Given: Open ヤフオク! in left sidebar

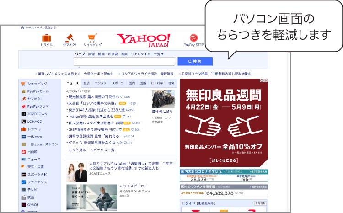Looking at the screenshot, I should (x=34, y=99).
